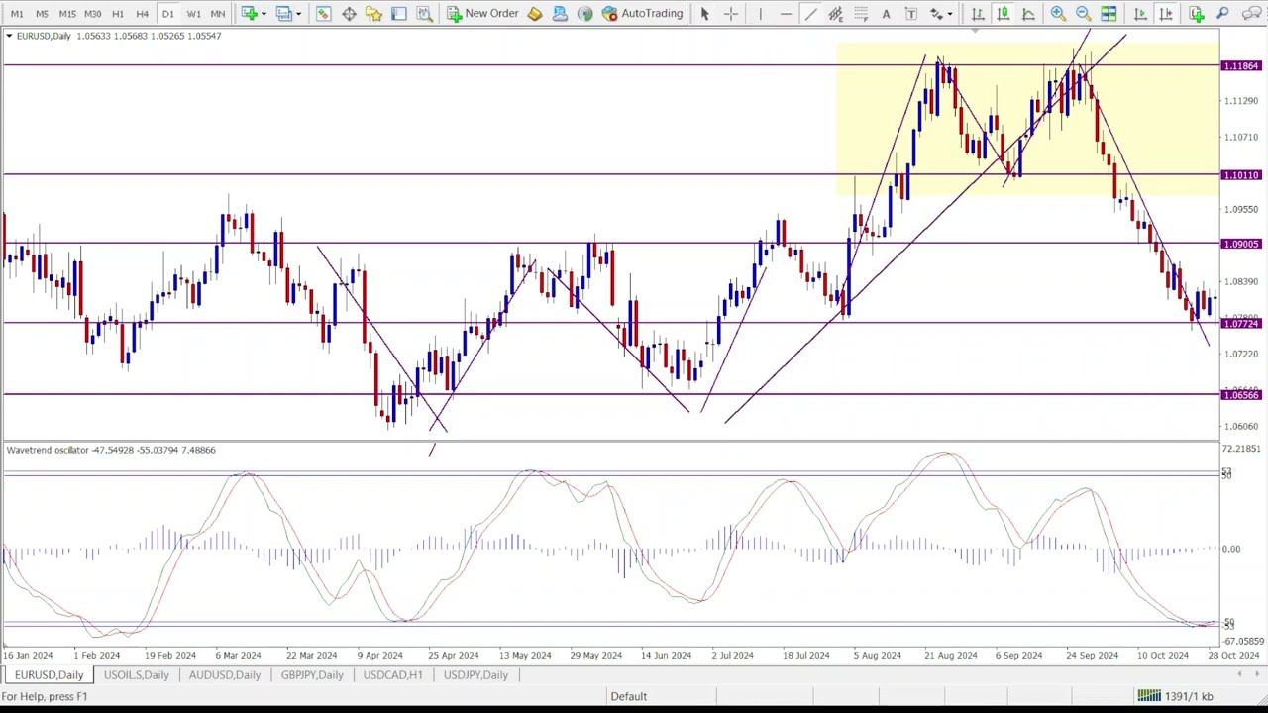Switch to the USDJPY,Daily chart tab

coord(475,675)
